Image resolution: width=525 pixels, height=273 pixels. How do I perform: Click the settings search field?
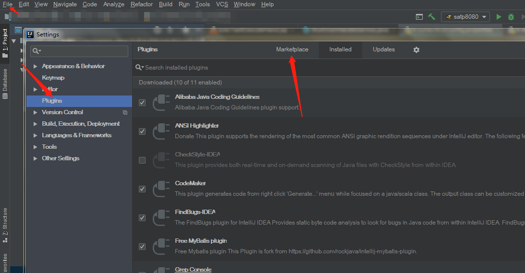pyautogui.click(x=79, y=51)
